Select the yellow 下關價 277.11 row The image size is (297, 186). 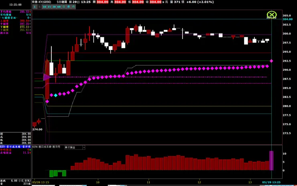16,27
